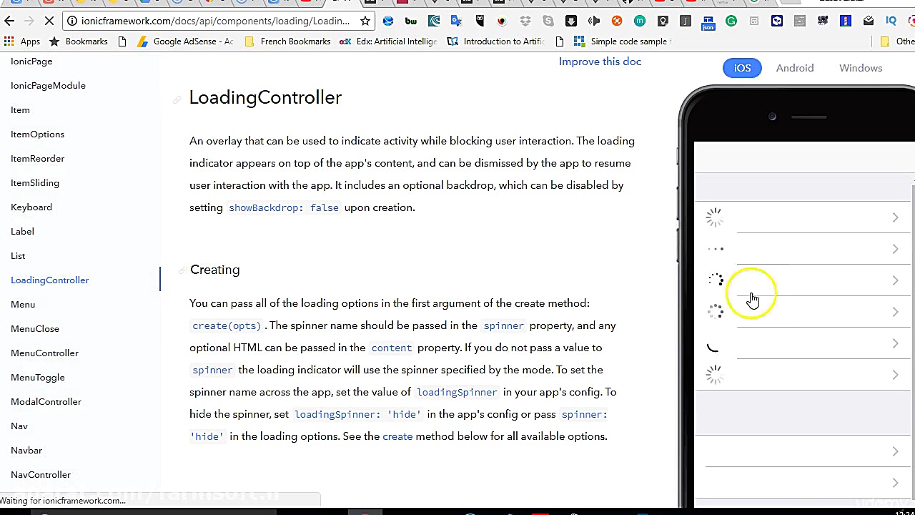Open the Bookmarks star bookmark
The width and height of the screenshot is (915, 515).
(78, 41)
